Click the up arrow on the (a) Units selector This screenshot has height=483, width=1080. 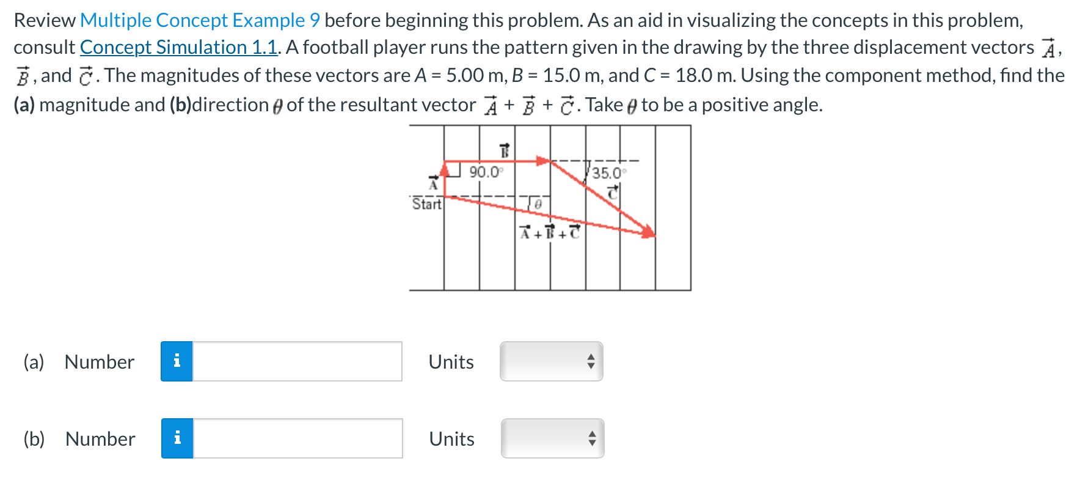click(591, 358)
